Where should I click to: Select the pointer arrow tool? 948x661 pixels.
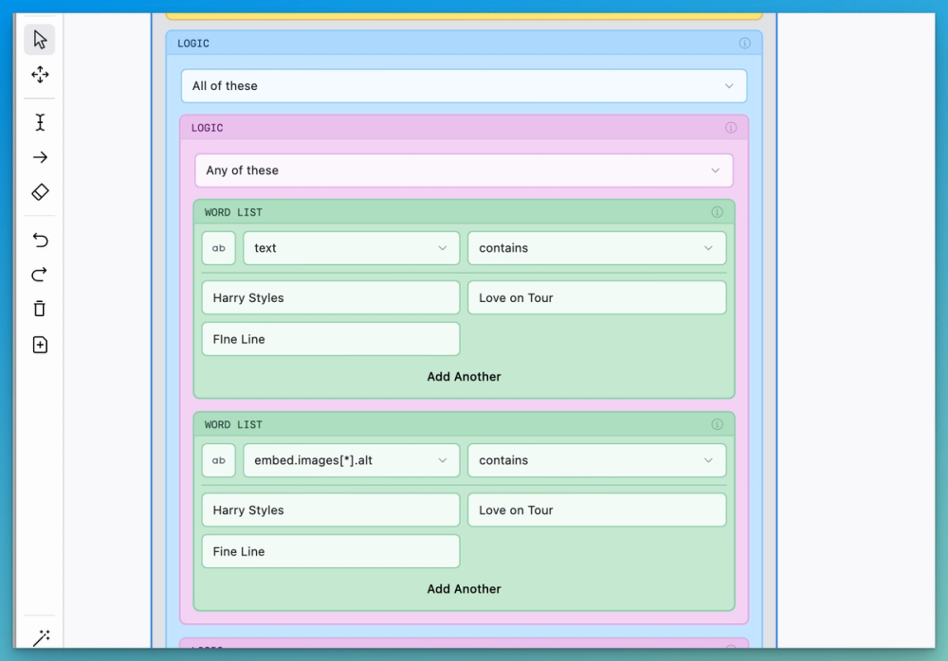[40, 40]
